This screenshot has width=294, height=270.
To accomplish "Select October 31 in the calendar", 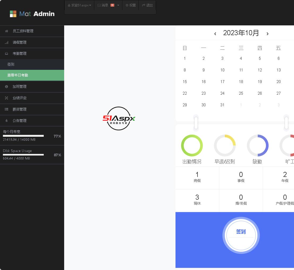I will pos(222,105).
